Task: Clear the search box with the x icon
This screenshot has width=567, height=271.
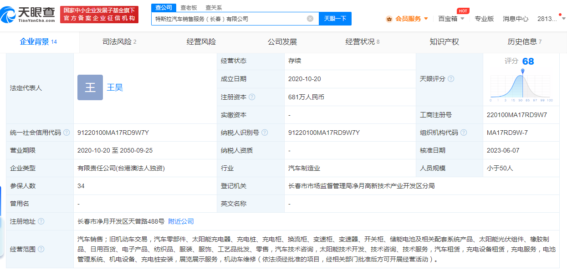Action: [x=311, y=19]
